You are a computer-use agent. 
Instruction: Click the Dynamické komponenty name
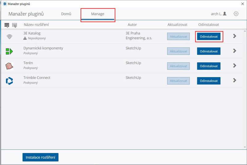click(x=43, y=48)
